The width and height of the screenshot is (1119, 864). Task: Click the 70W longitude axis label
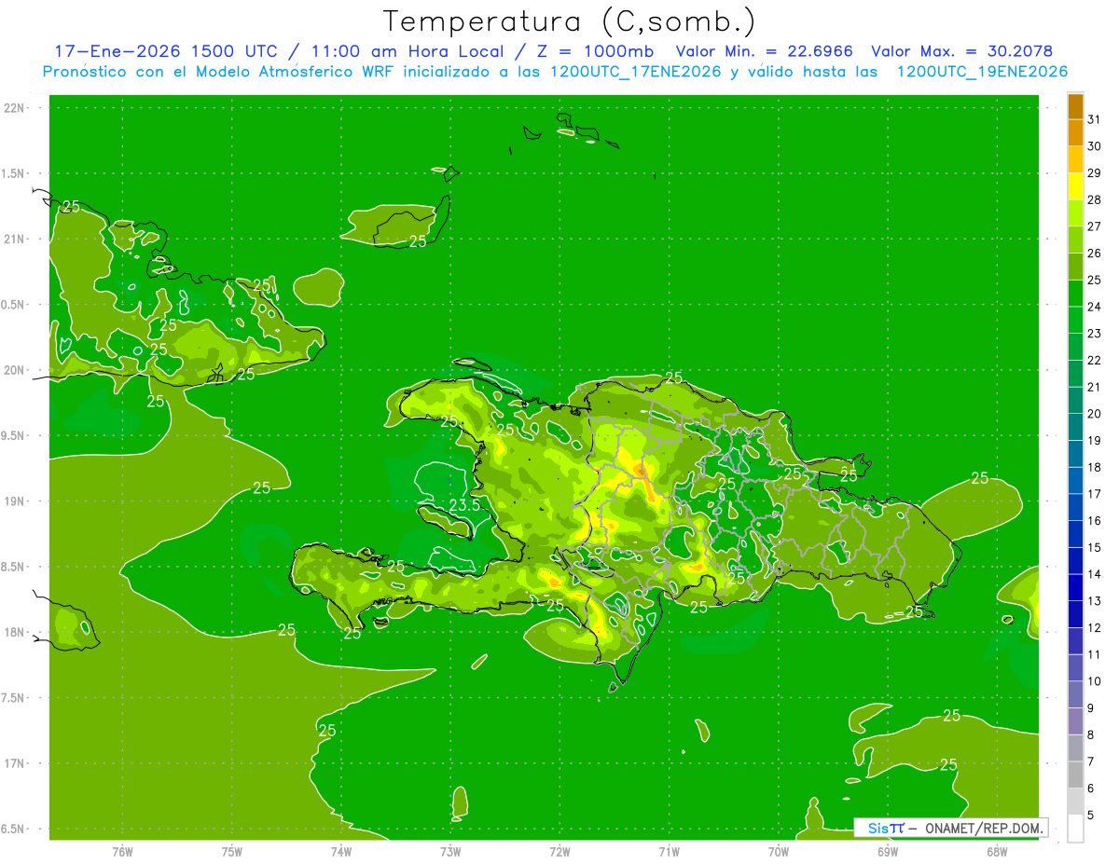[778, 850]
